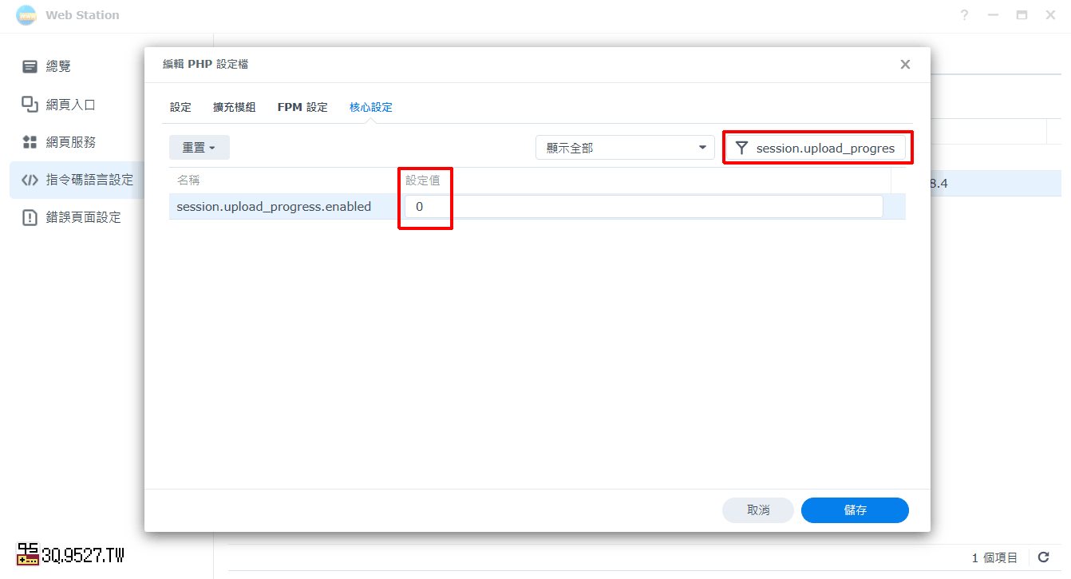Image resolution: width=1071 pixels, height=579 pixels.
Task: Switch to the FPM 設定 tab
Action: [x=302, y=107]
